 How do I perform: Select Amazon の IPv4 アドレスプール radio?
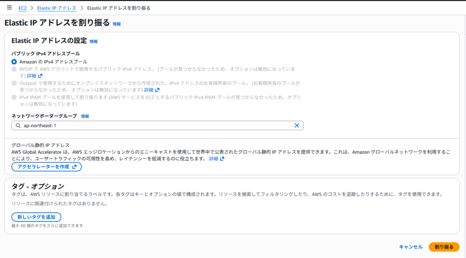pos(14,61)
